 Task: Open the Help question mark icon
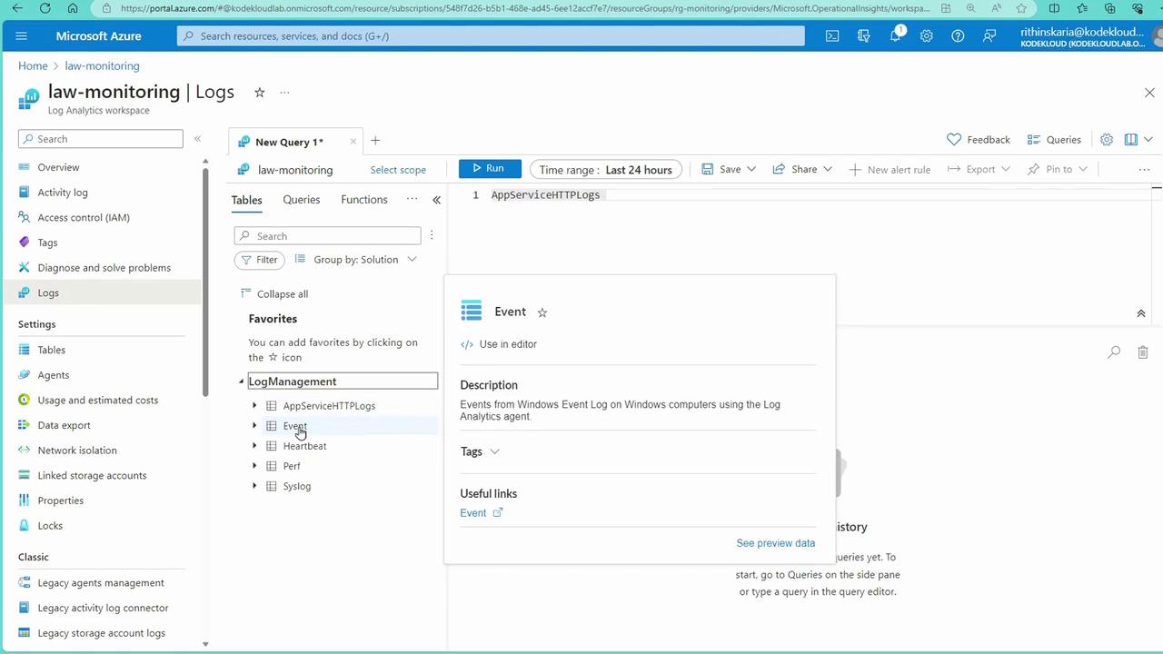point(958,36)
